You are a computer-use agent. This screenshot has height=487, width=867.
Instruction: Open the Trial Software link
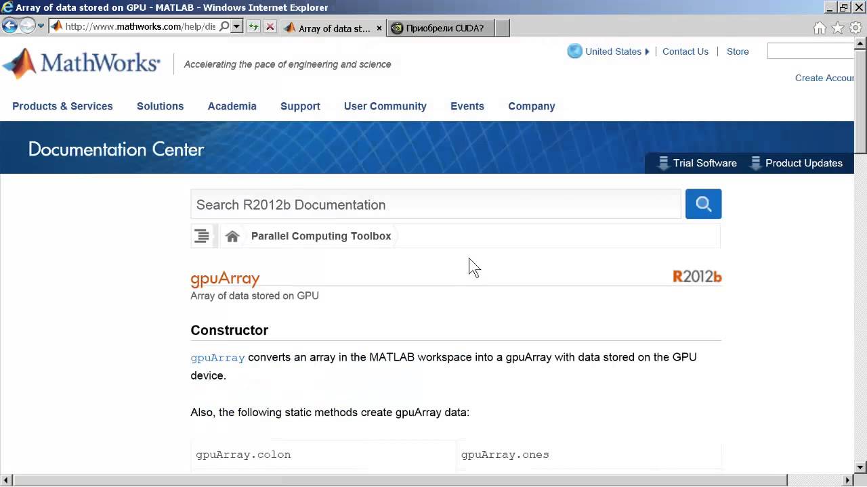tap(704, 163)
